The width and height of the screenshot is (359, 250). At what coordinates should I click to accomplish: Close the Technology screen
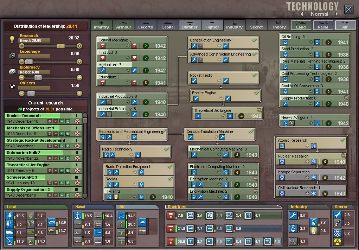[348, 9]
